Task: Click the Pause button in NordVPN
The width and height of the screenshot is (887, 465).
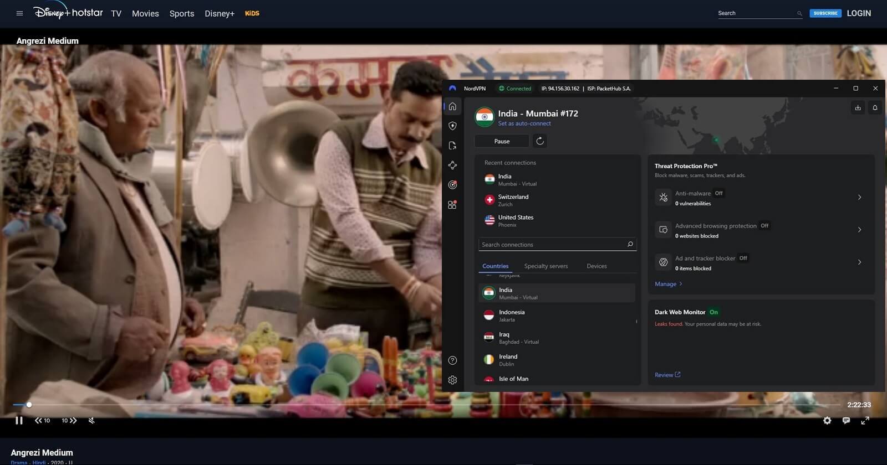Action: tap(502, 141)
